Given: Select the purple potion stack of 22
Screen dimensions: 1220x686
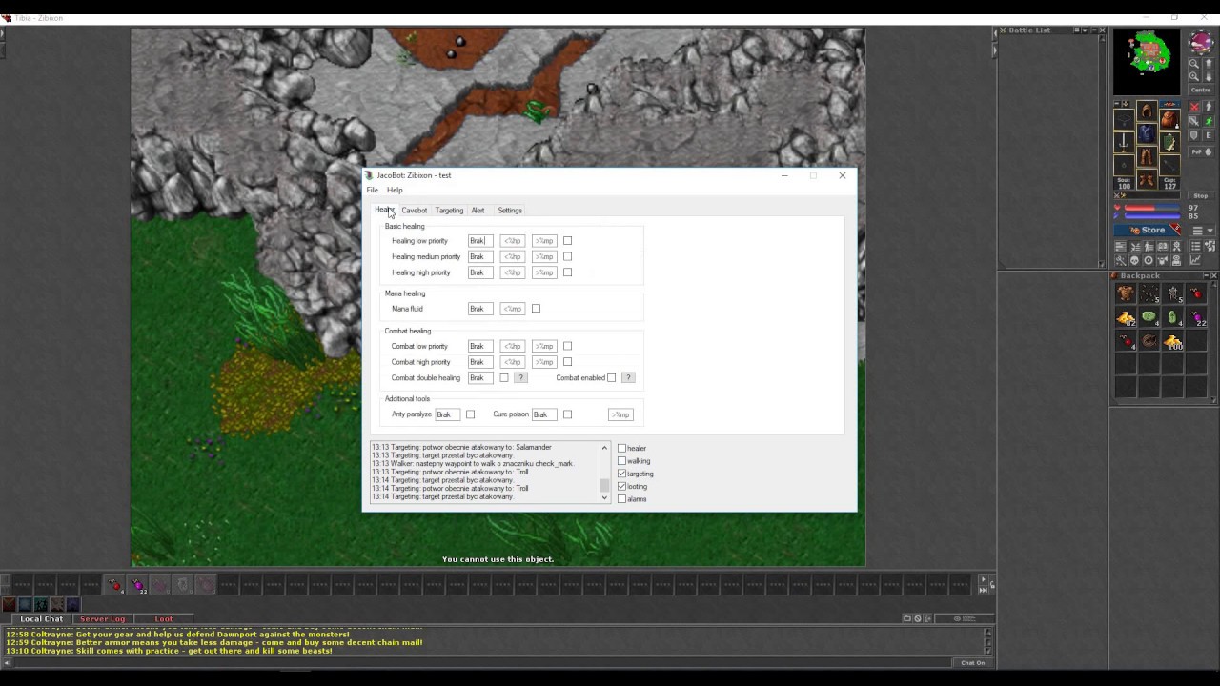Looking at the screenshot, I should pos(1195,317).
